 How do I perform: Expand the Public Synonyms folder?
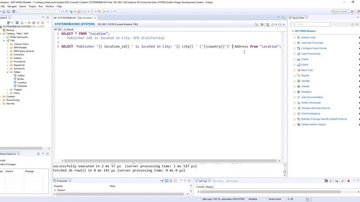tap(4, 37)
